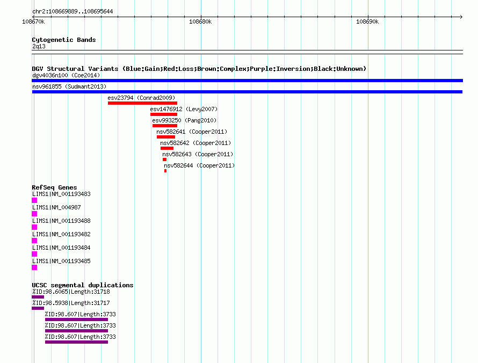Screen dimensions: 478x363
Task: Click the nsv582644 (Cooper2011) tiny red bar
Action: [165, 171]
